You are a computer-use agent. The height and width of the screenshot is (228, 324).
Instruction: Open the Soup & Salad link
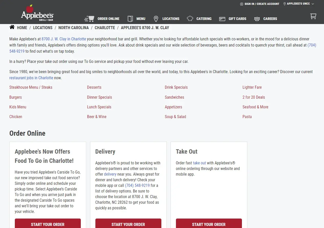tap(175, 117)
